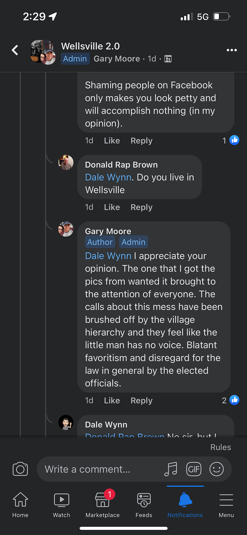The width and height of the screenshot is (247, 535).
Task: Open Donald Rap Brown's profile picture
Action: [66, 162]
